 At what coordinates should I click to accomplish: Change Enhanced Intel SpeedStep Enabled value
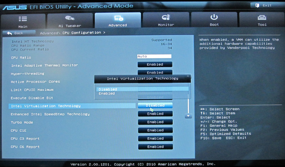coord(155,114)
